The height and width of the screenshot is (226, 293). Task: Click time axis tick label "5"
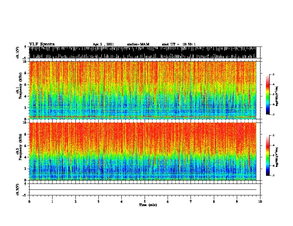pos(145,202)
